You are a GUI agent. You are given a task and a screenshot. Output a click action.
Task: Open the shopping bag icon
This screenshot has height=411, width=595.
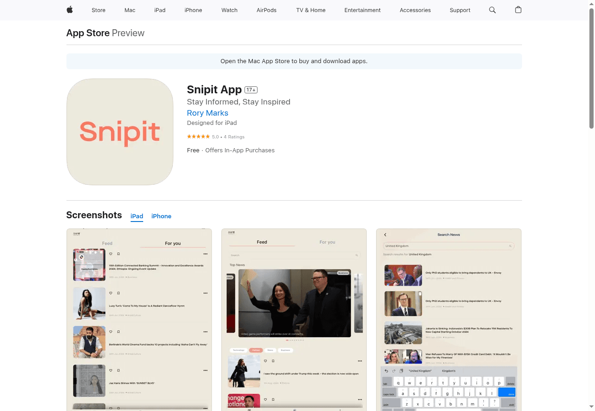click(518, 10)
